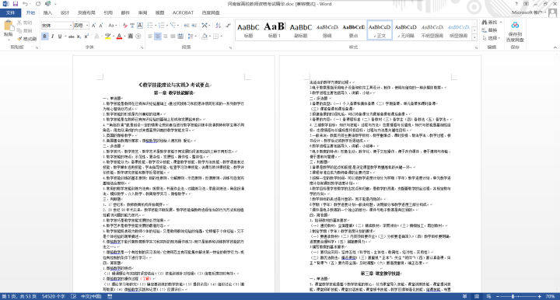Click the Copy (复制) command
Screen dimensions: 560x300
[25, 30]
